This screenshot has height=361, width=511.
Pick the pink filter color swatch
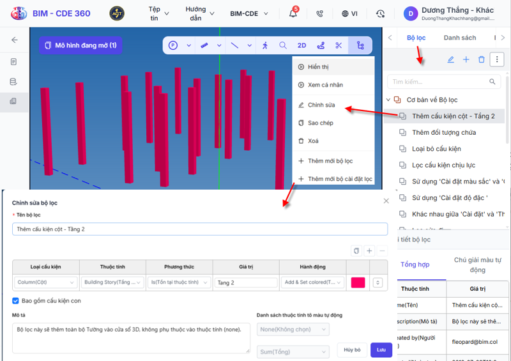(x=358, y=282)
